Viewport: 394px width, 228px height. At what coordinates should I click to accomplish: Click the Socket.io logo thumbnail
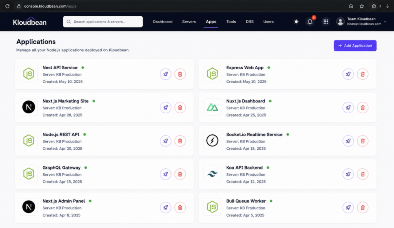[x=212, y=141]
